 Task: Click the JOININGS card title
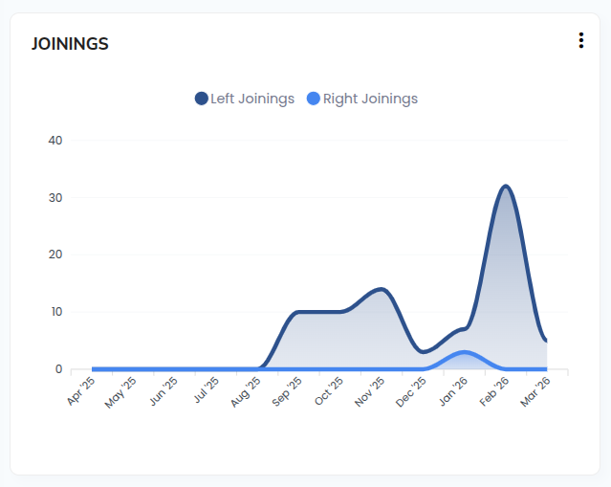point(70,44)
